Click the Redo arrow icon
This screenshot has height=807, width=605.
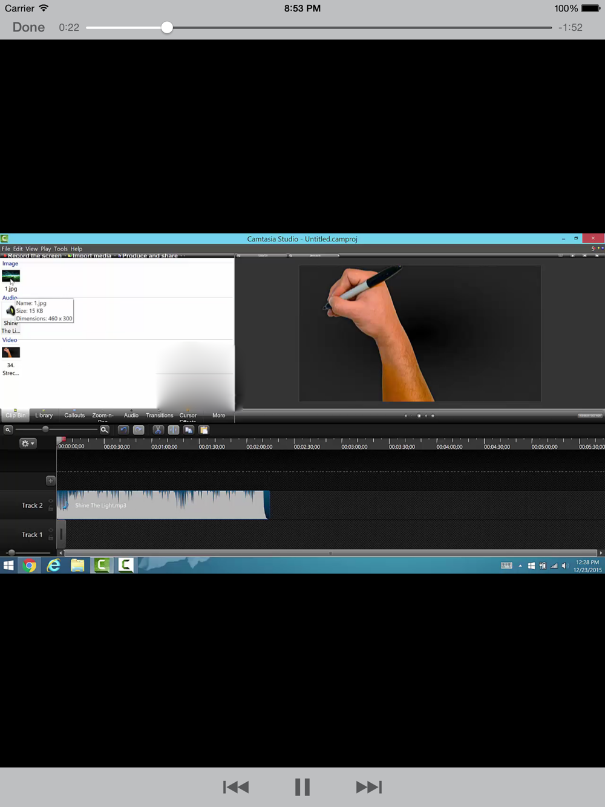139,430
